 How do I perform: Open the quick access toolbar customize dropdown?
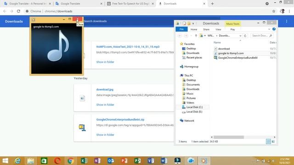pos(193,23)
